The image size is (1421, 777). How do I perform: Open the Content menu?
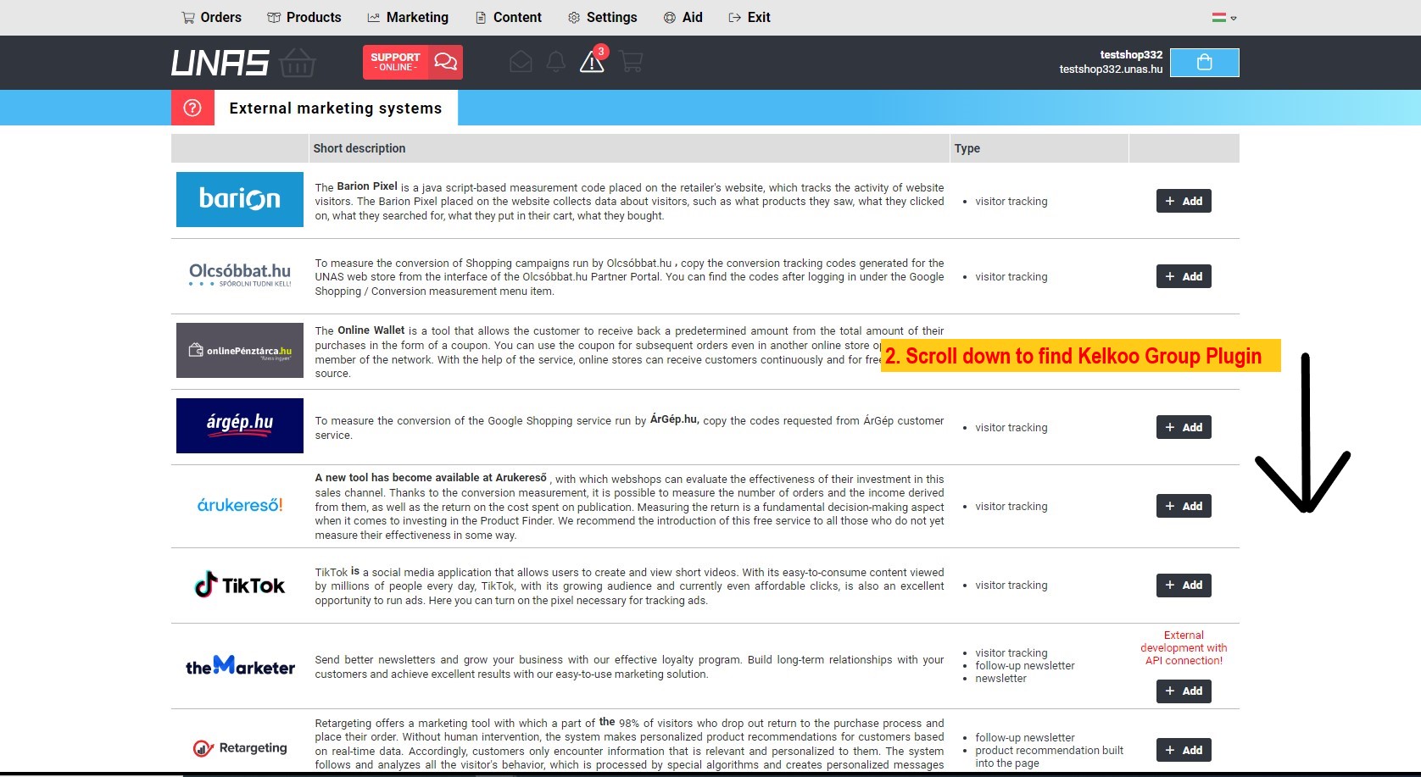tap(508, 17)
